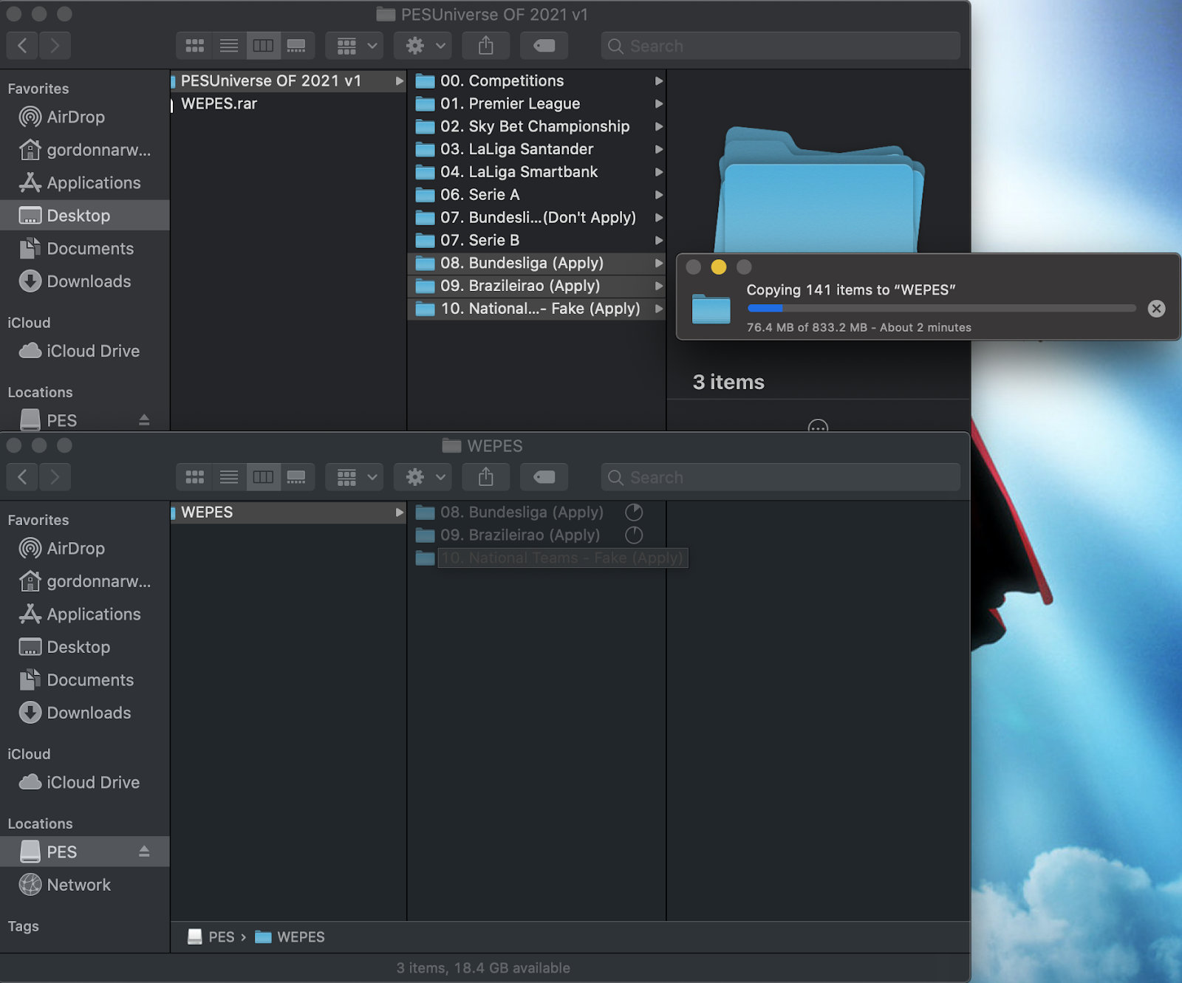Eject PES drive from WEPES window sidebar
The height and width of the screenshot is (983, 1182).
(144, 852)
